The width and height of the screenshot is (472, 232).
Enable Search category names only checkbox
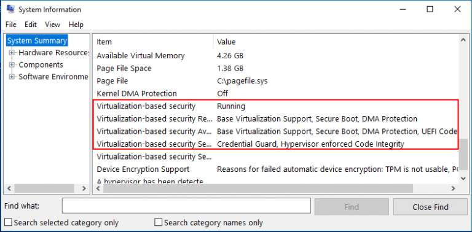coord(158,223)
